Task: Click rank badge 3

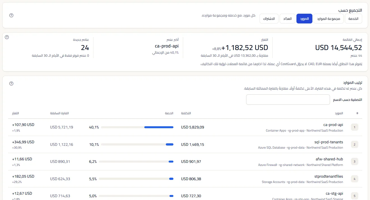Action: (355, 161)
